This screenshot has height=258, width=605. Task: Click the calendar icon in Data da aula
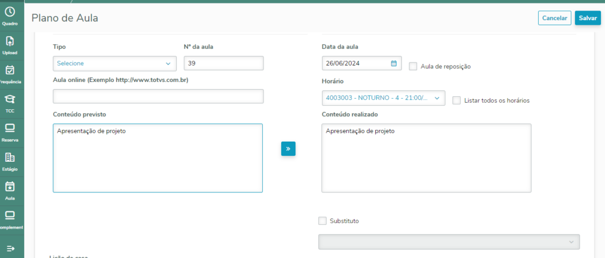(x=394, y=63)
